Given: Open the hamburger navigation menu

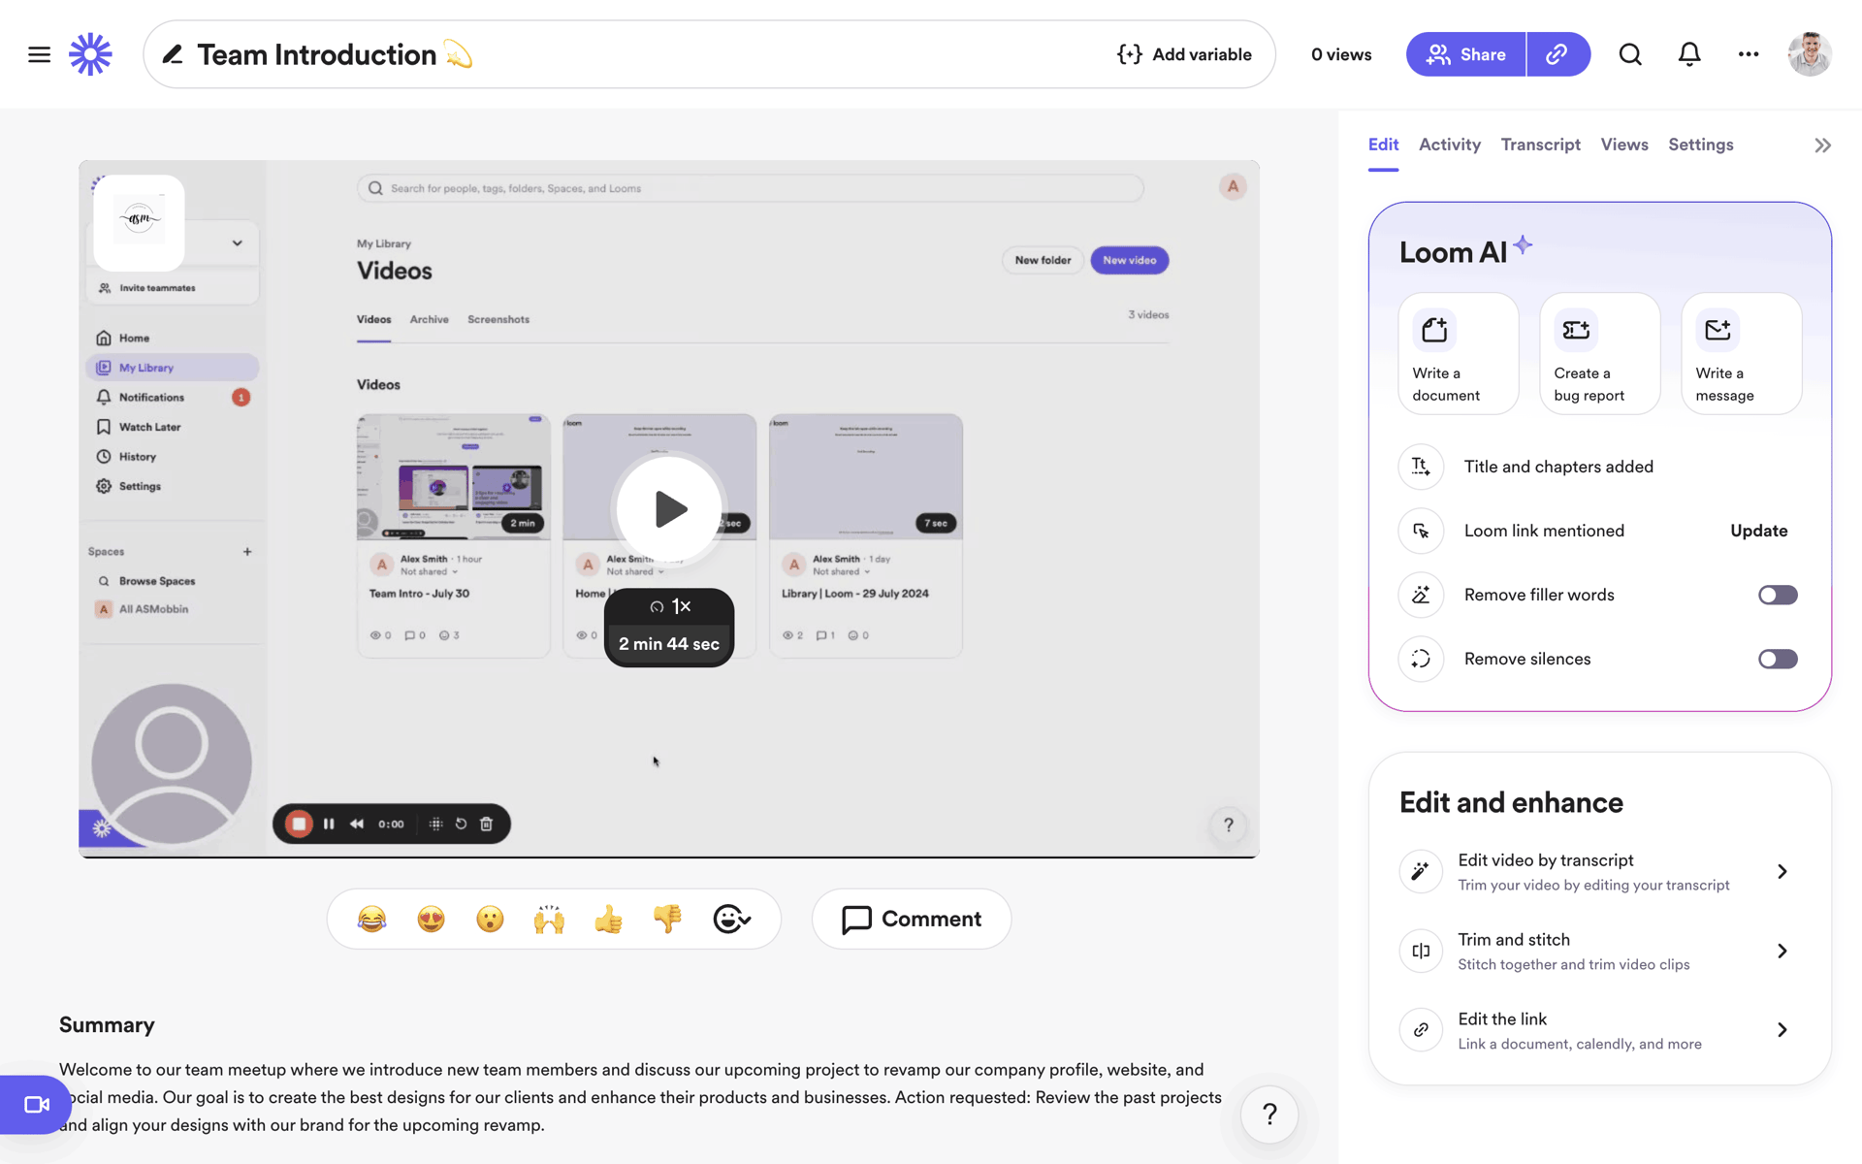Looking at the screenshot, I should point(39,54).
